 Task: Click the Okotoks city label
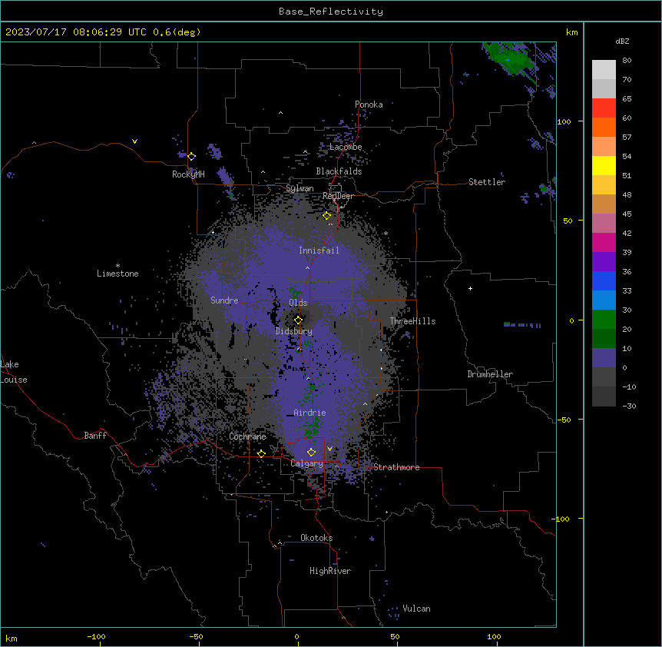(x=316, y=538)
